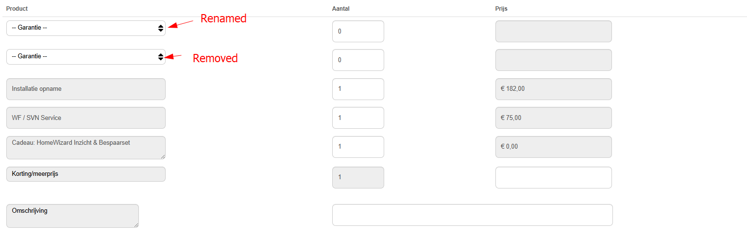Click the resize handle of the Omschrijving textarea
Image resolution: width=747 pixels, height=239 pixels.
(x=136, y=225)
